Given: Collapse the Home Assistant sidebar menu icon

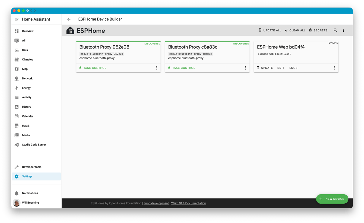Looking at the screenshot, I should [x=17, y=19].
